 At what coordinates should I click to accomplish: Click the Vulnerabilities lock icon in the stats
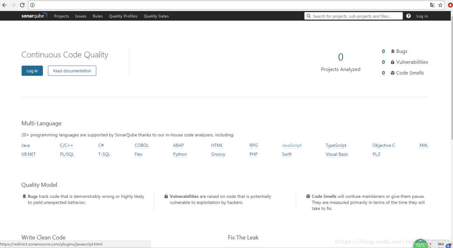pyautogui.click(x=393, y=62)
